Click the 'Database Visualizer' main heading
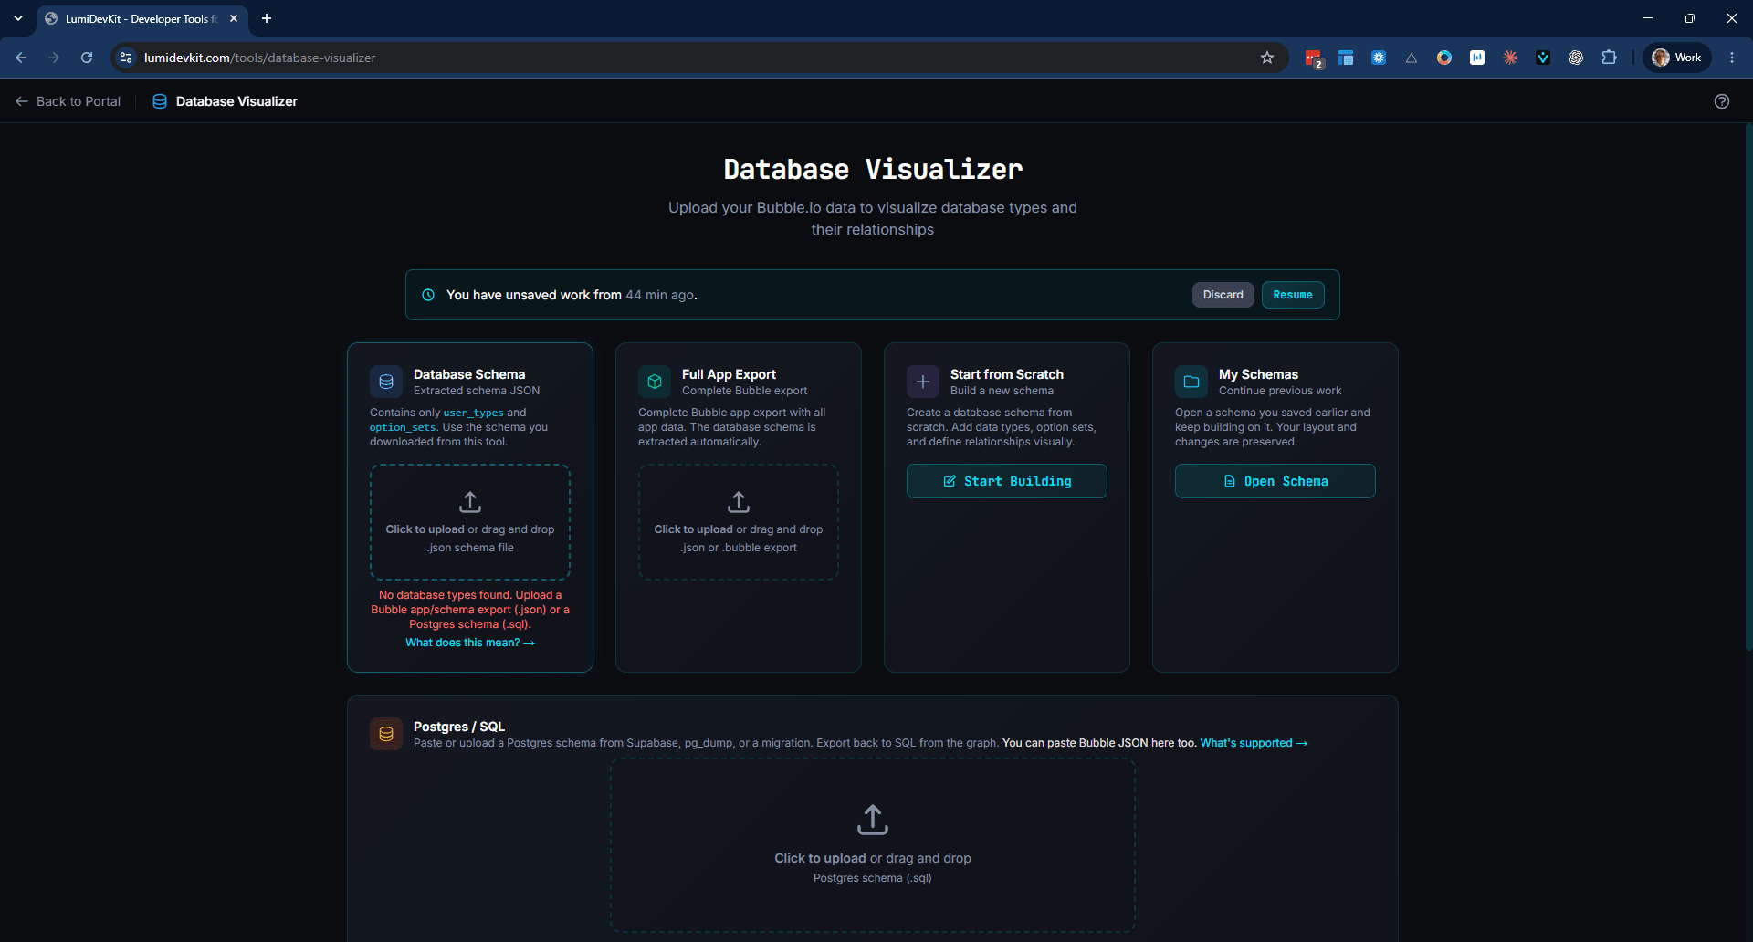This screenshot has height=942, width=1753. pyautogui.click(x=873, y=169)
